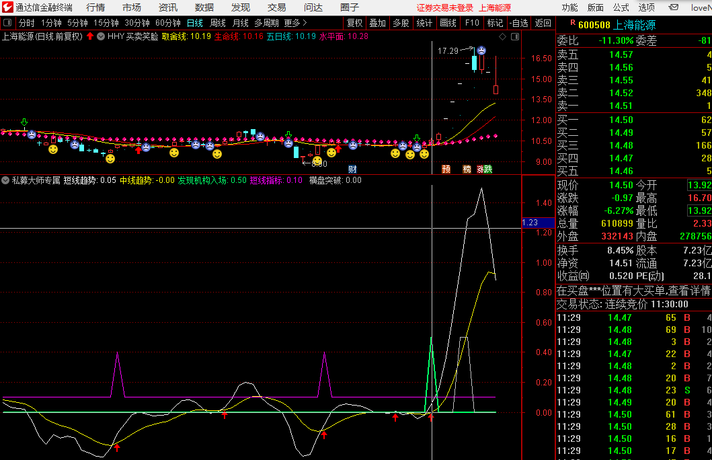Click the 交易状态: 连续竞价 status line
The height and width of the screenshot is (460, 712).
coord(622,304)
